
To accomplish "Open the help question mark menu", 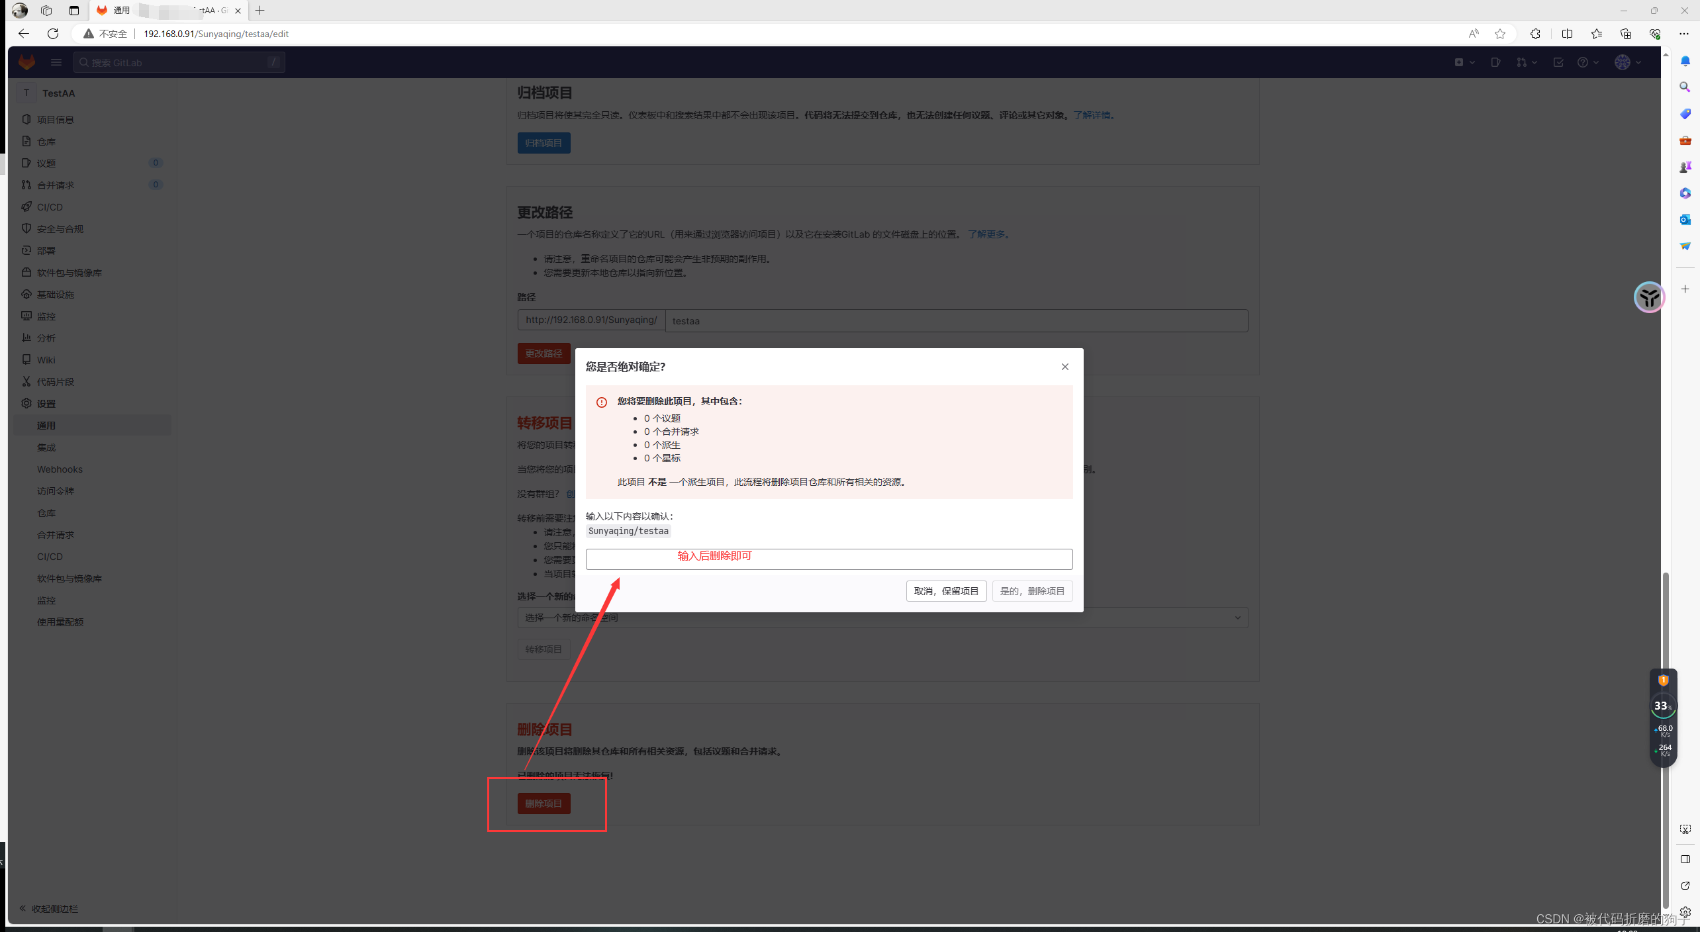I will click(x=1587, y=62).
